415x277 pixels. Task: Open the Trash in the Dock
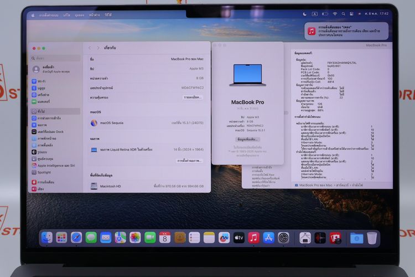(x=372, y=238)
